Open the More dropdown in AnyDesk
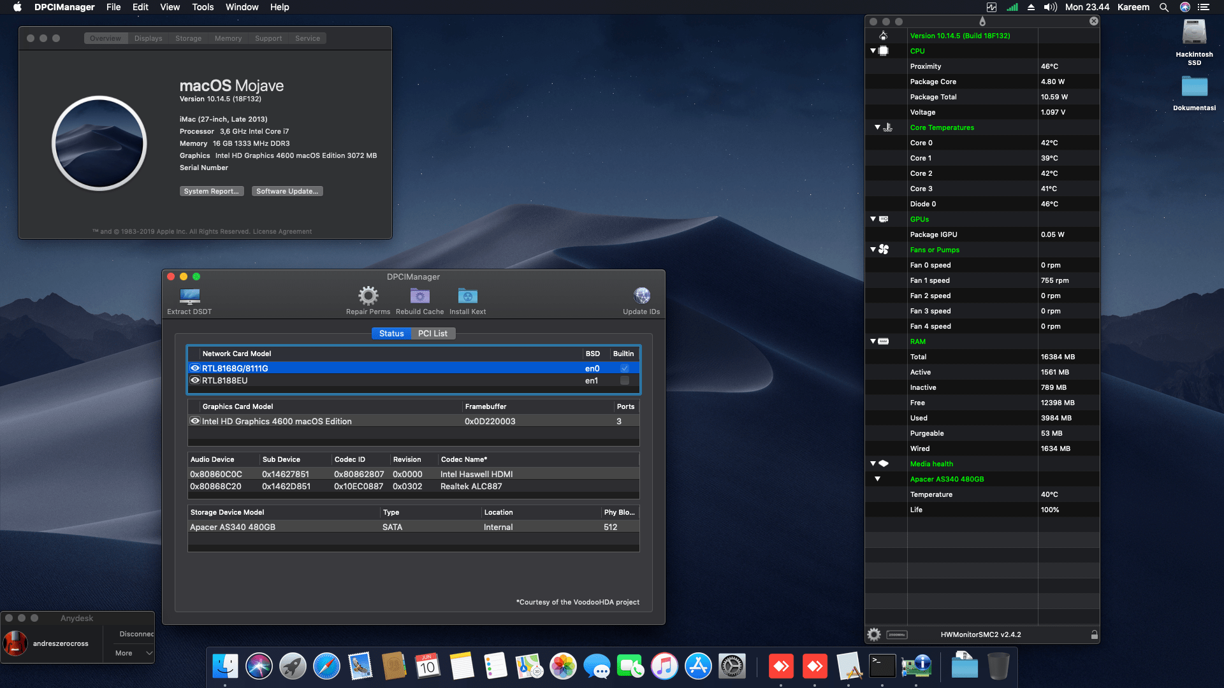The height and width of the screenshot is (688, 1224). (x=131, y=653)
